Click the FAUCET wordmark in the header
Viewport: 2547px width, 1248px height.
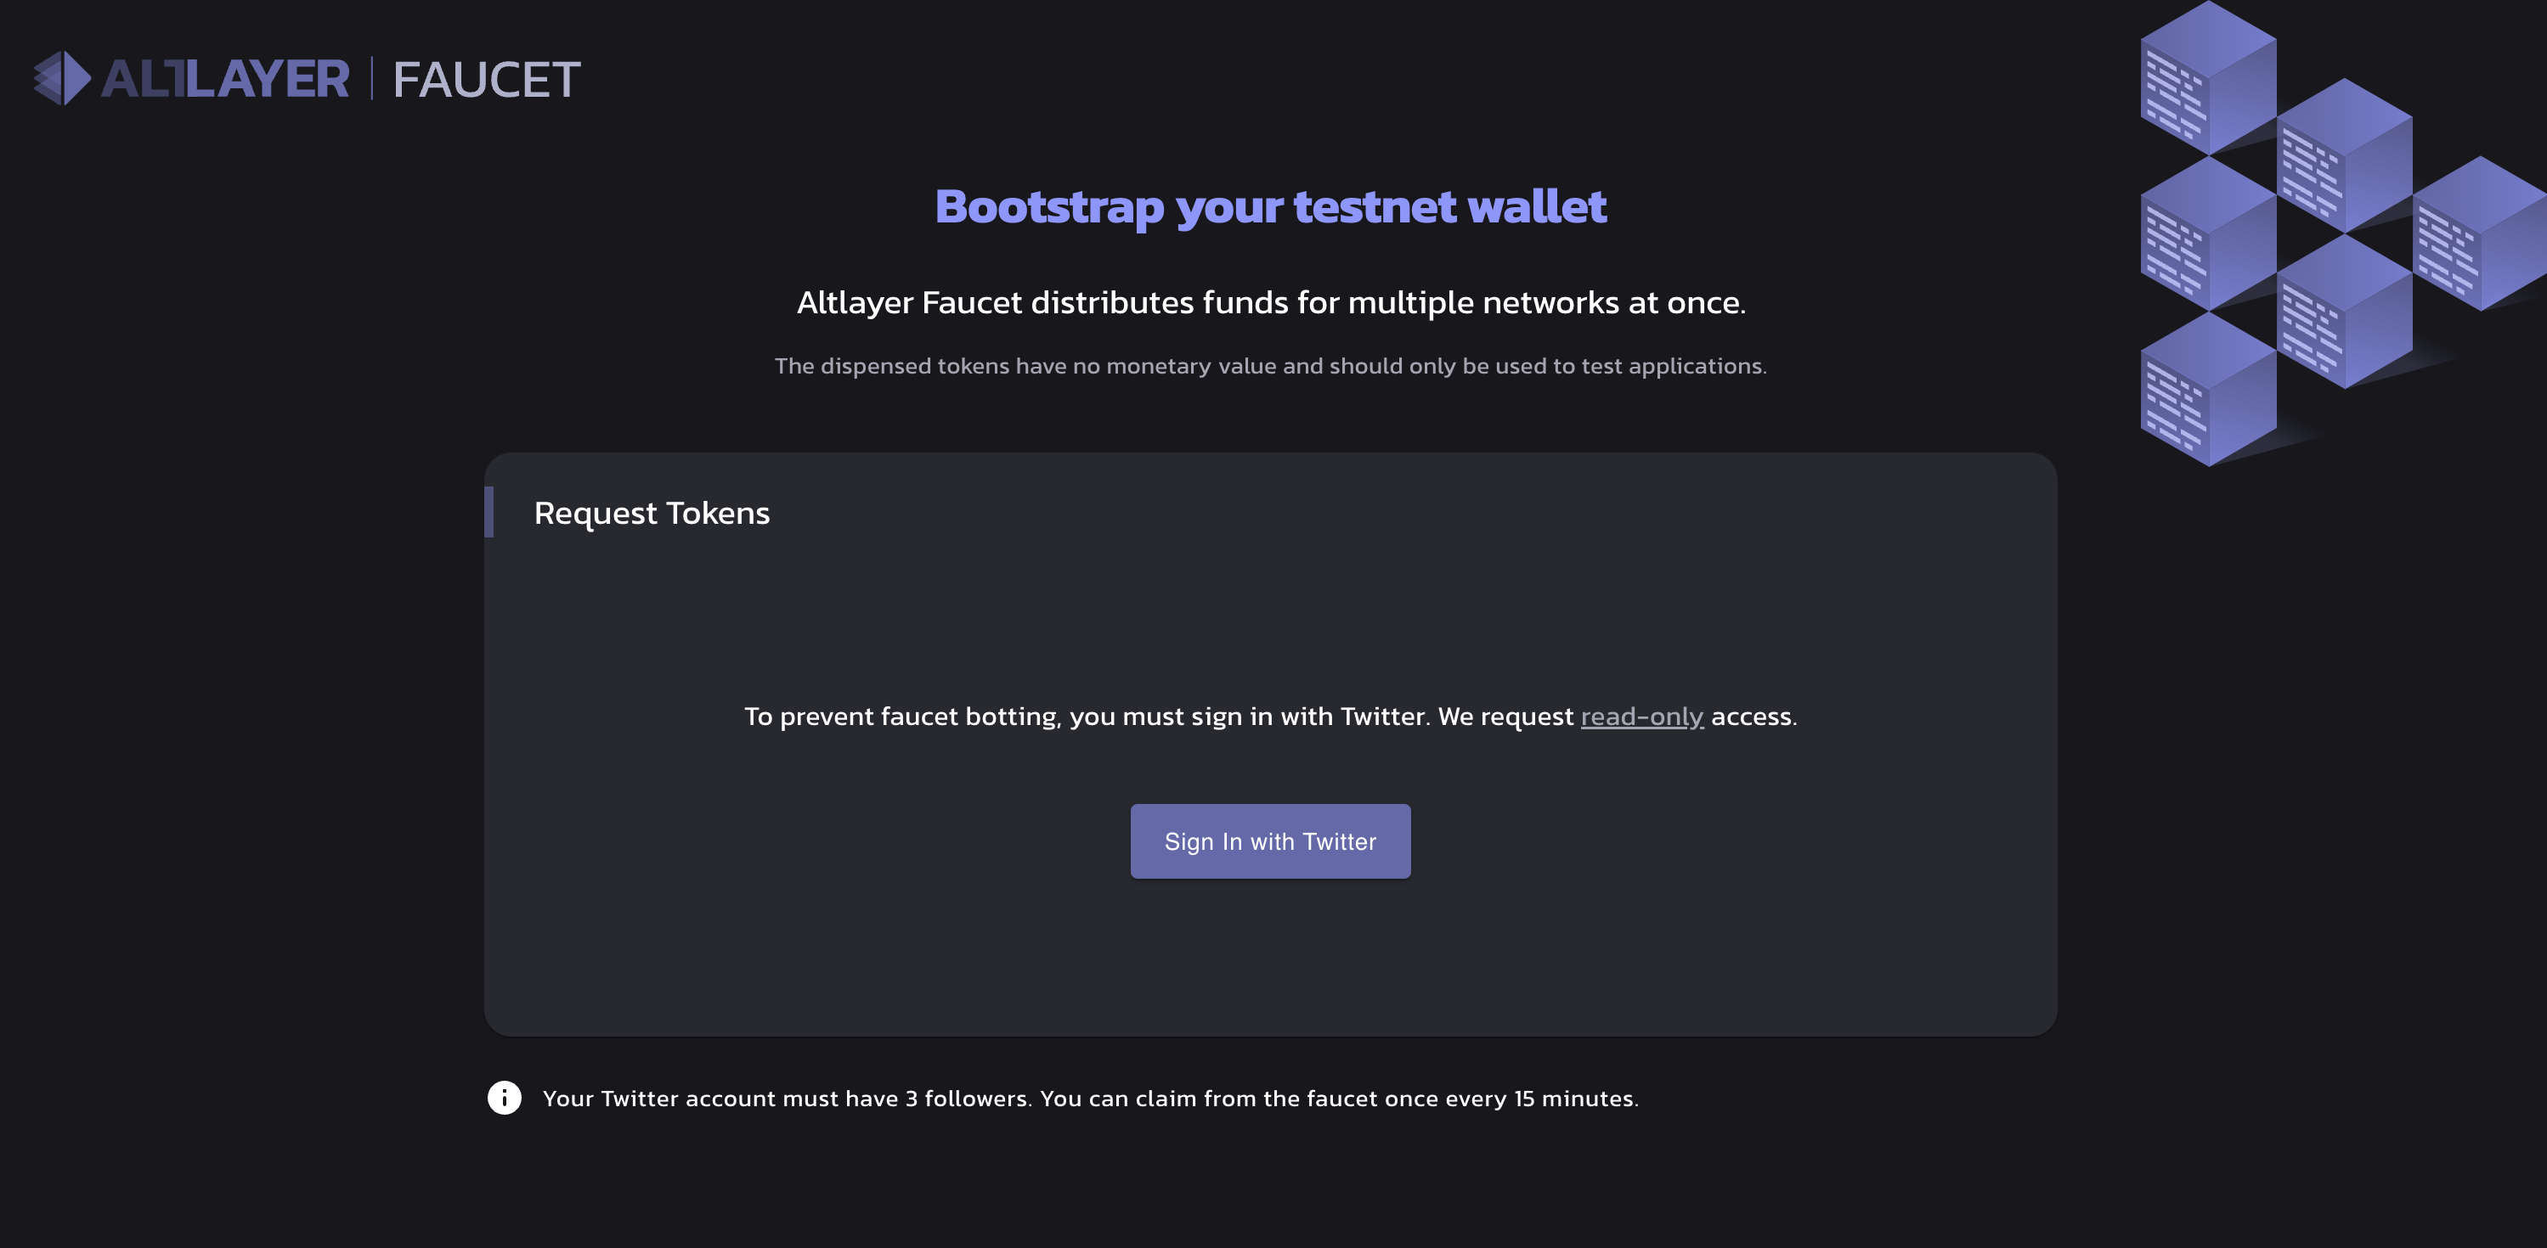[x=484, y=79]
